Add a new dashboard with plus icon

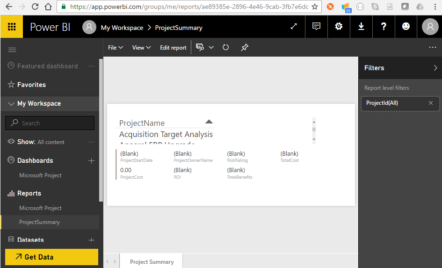click(x=91, y=160)
